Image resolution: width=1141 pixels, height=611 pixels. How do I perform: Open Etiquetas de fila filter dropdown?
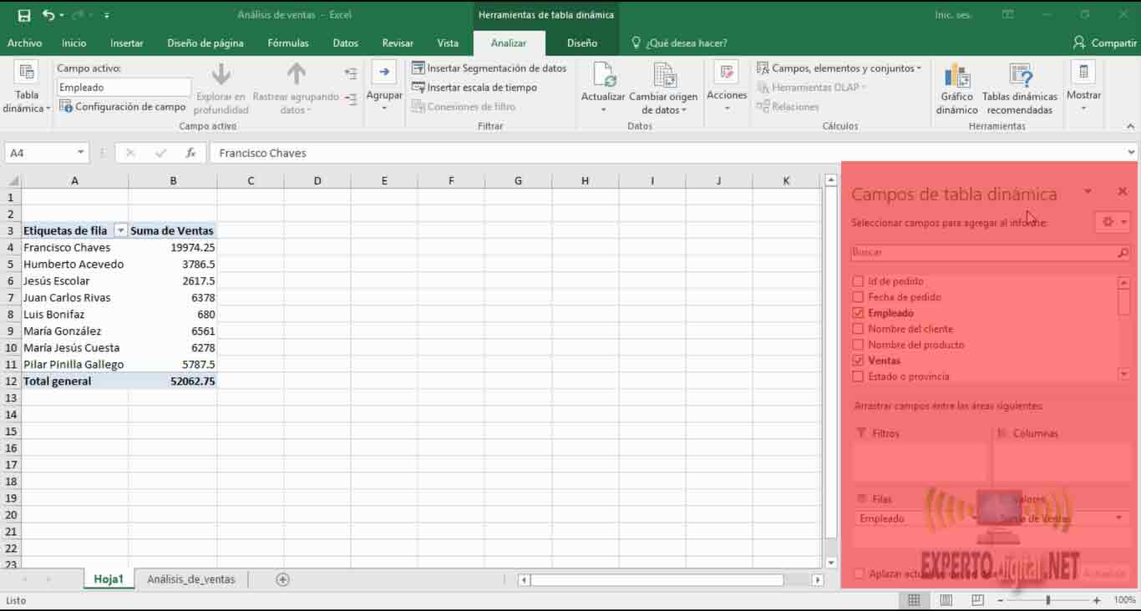tap(120, 231)
